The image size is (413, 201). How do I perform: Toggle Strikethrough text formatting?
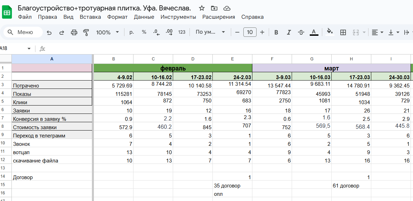tap(301, 32)
